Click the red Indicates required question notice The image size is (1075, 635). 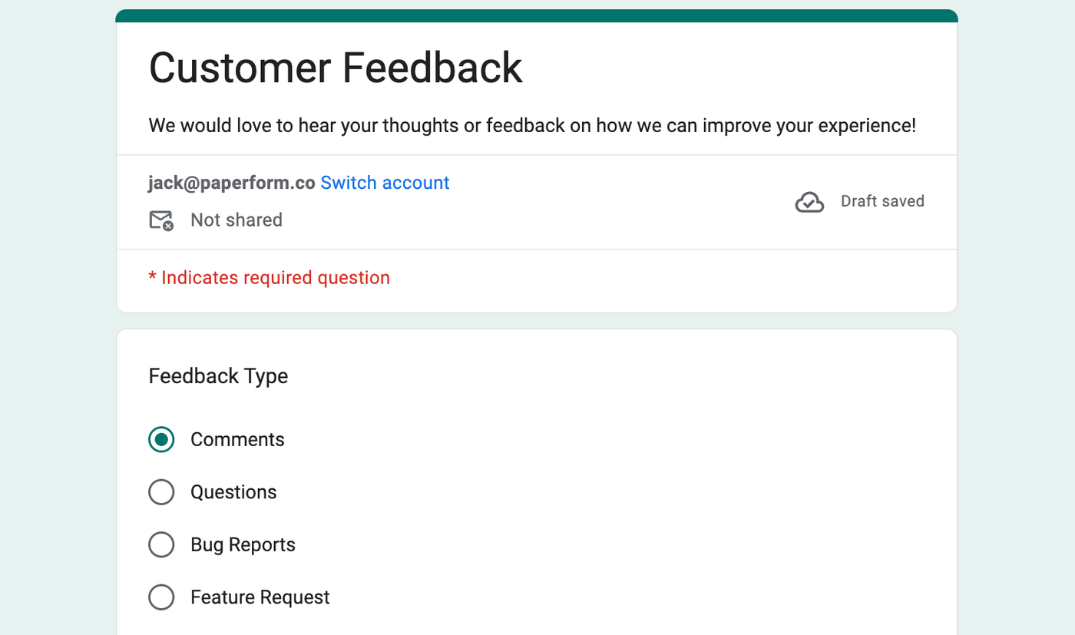tap(270, 278)
